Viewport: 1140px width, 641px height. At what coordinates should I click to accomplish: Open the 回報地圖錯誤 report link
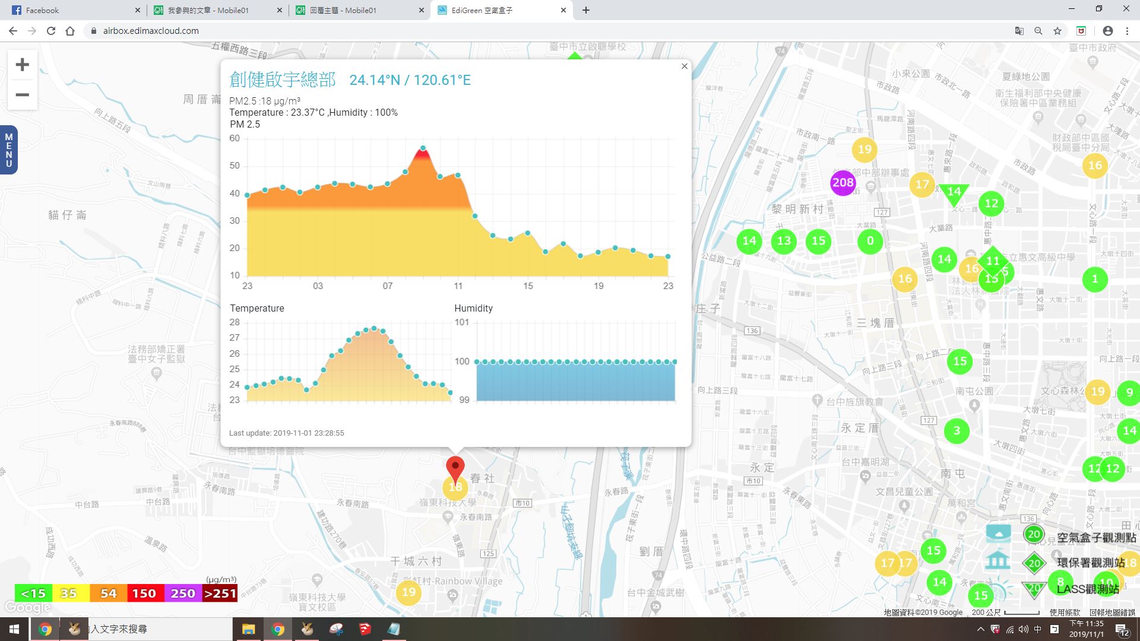click(1112, 612)
